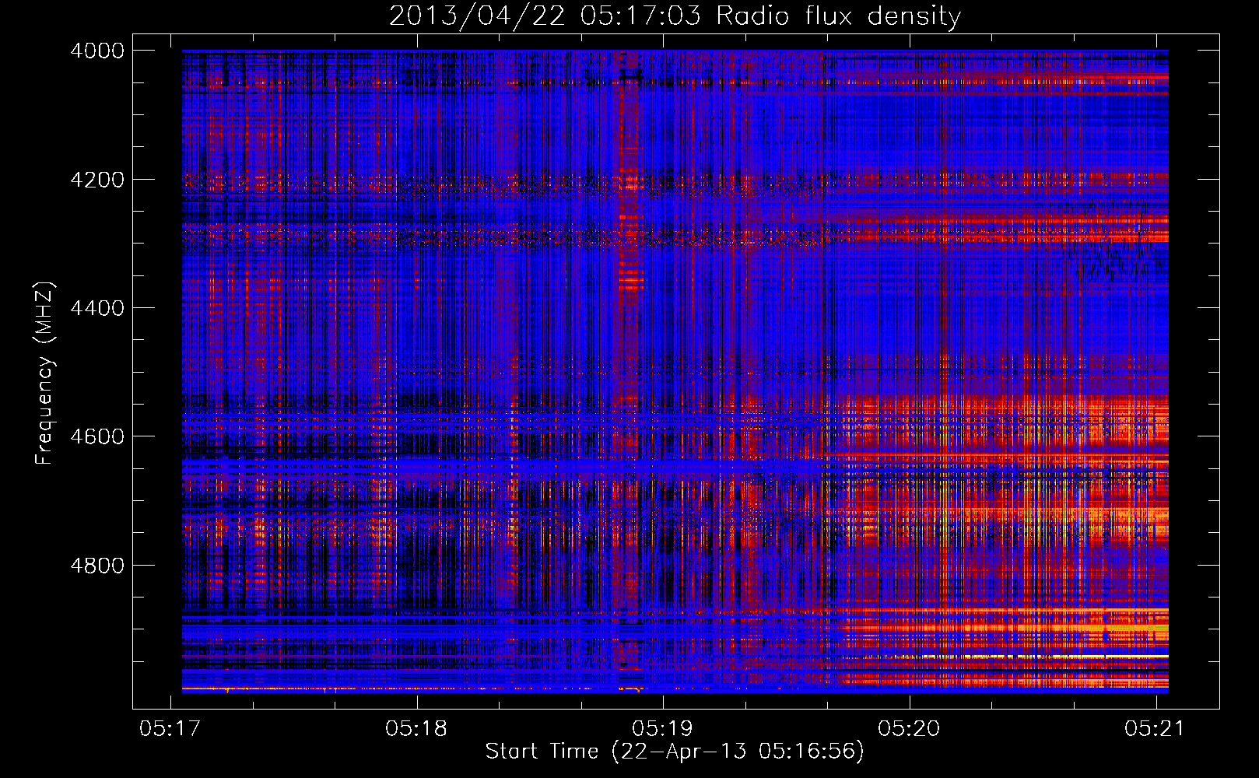Select the 4600 frequency tick label
The height and width of the screenshot is (778, 1259).
pos(97,436)
